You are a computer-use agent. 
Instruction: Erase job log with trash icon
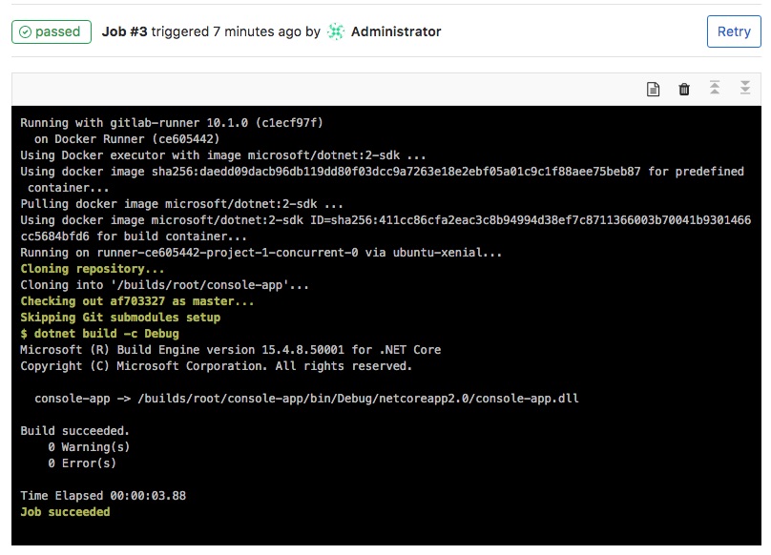[x=684, y=89]
